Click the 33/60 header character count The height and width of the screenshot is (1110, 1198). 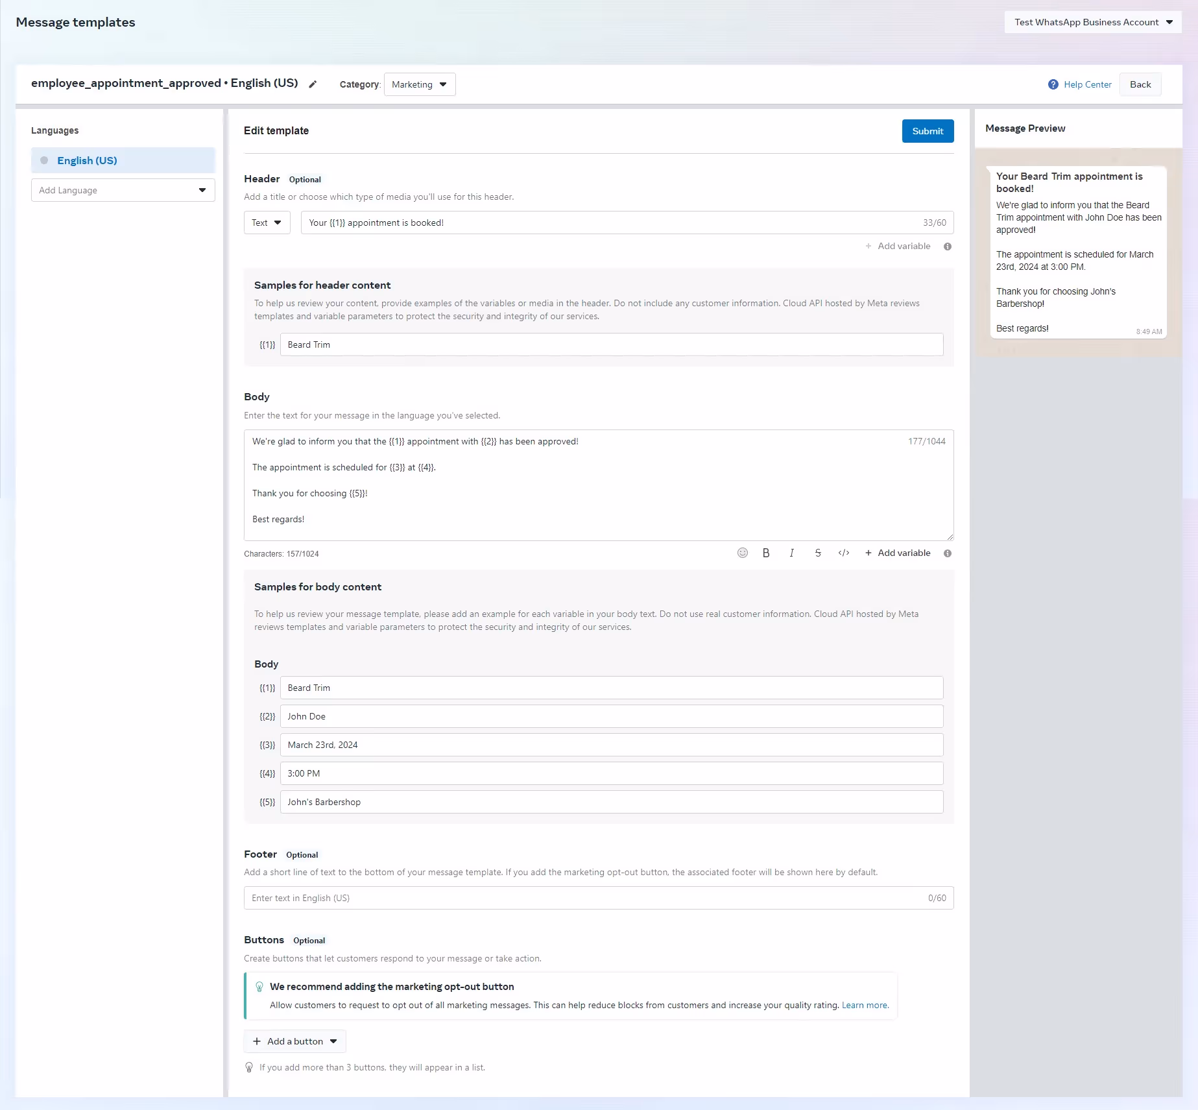[x=934, y=223]
